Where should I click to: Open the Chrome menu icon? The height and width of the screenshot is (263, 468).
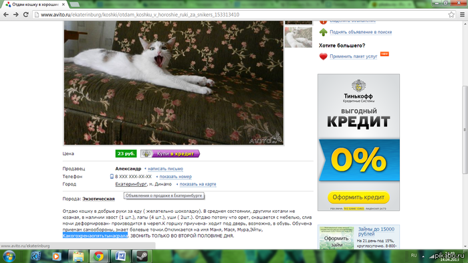462,14
